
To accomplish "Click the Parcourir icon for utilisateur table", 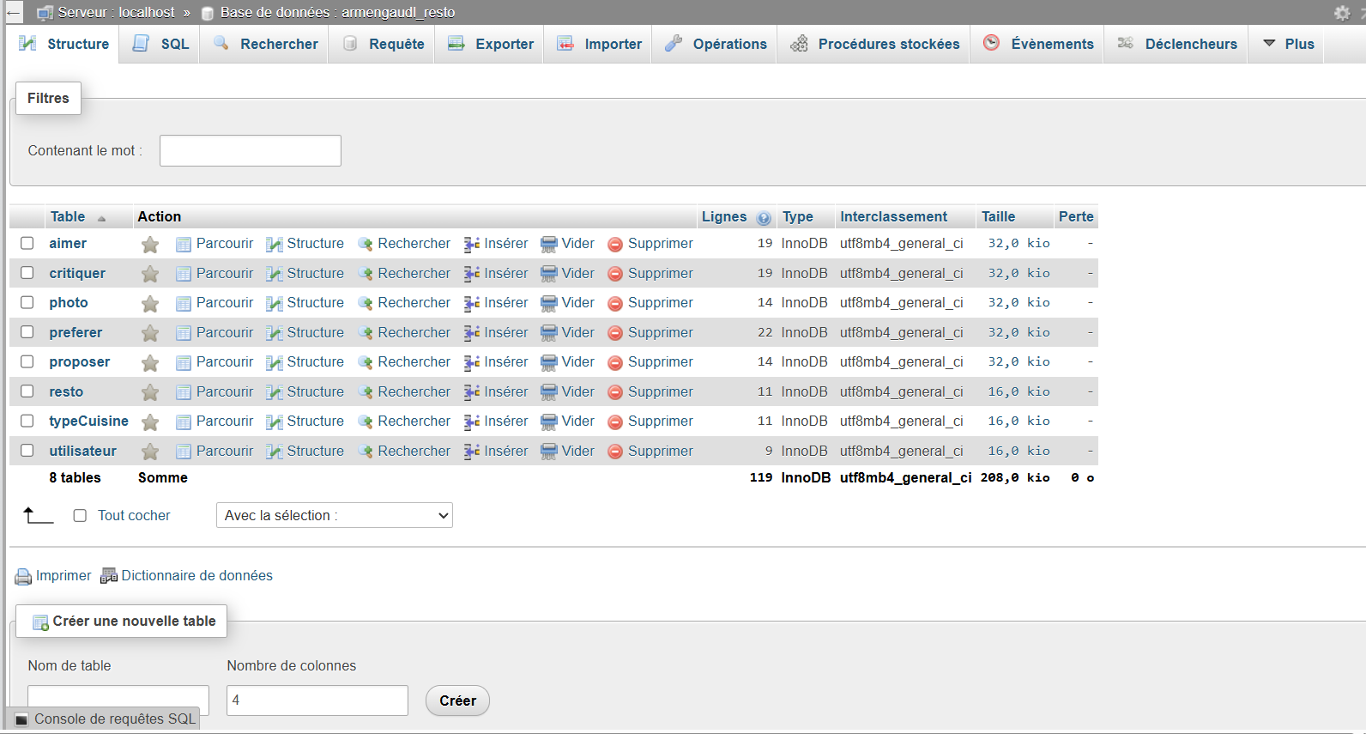I will [184, 452].
